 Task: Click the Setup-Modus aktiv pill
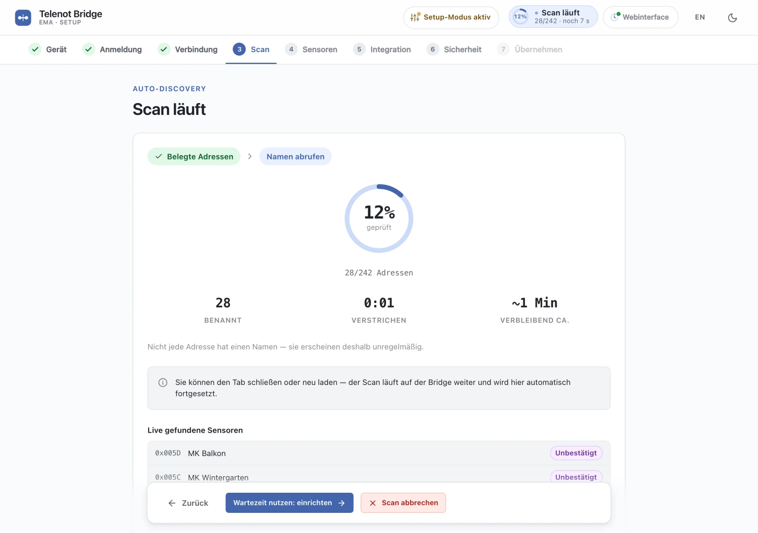451,17
